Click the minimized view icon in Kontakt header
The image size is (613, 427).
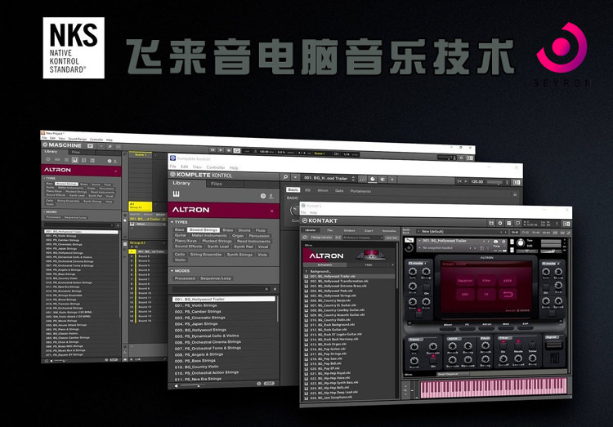(x=517, y=224)
